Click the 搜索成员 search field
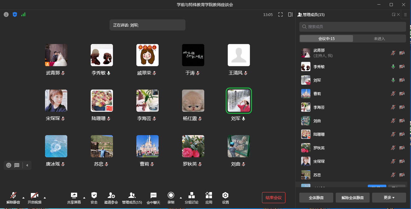The image size is (411, 209). 352,27
